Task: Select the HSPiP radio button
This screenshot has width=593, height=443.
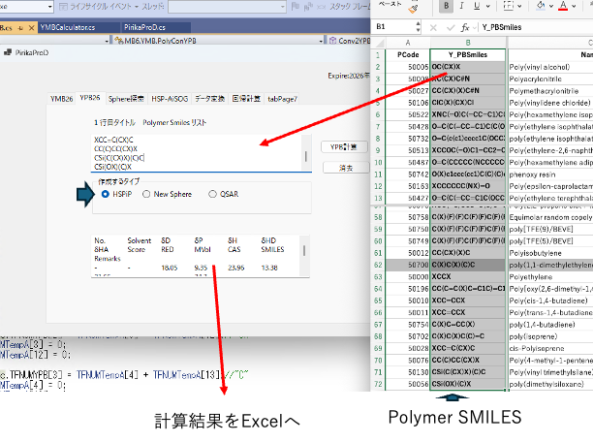Action: 105,194
